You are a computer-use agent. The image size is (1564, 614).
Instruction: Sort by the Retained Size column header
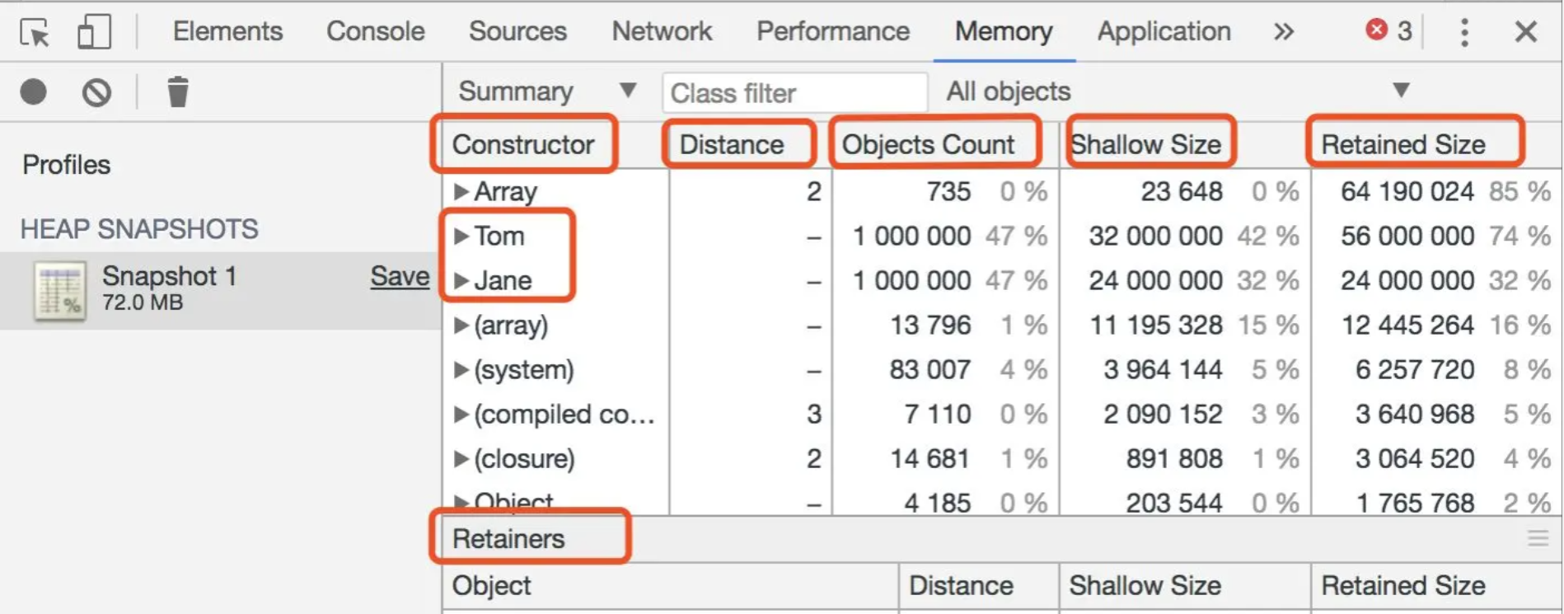tap(1402, 145)
